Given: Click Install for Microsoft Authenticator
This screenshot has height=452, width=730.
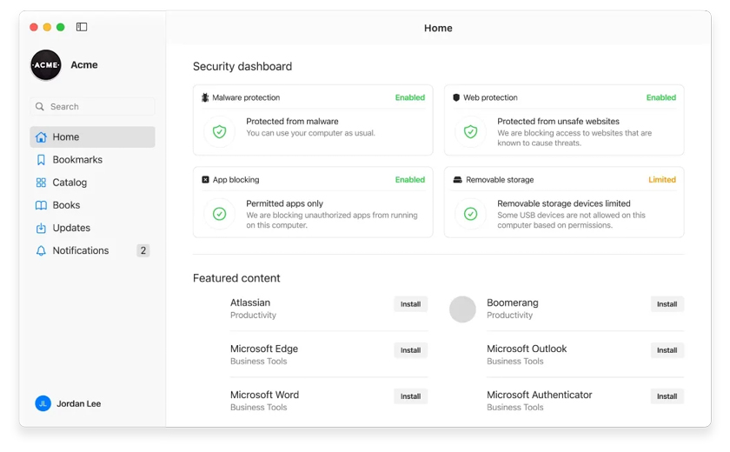Looking at the screenshot, I should [667, 396].
